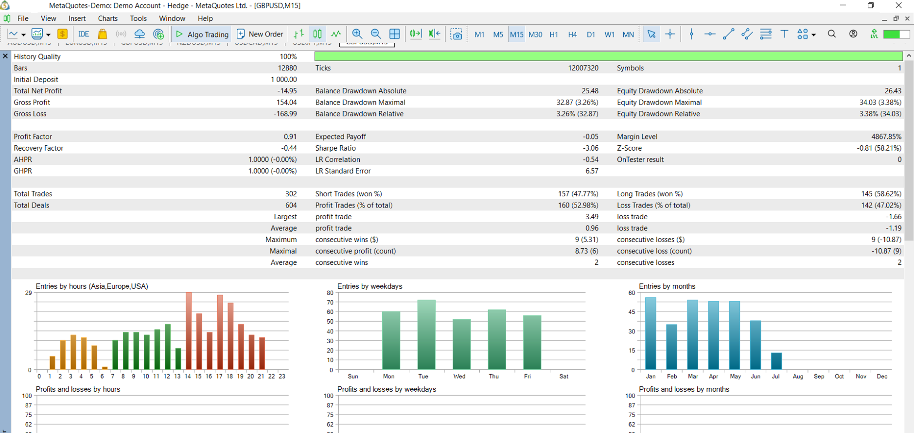This screenshot has width=914, height=433.
Task: Click the Zoom Out magnifier icon
Action: point(375,34)
